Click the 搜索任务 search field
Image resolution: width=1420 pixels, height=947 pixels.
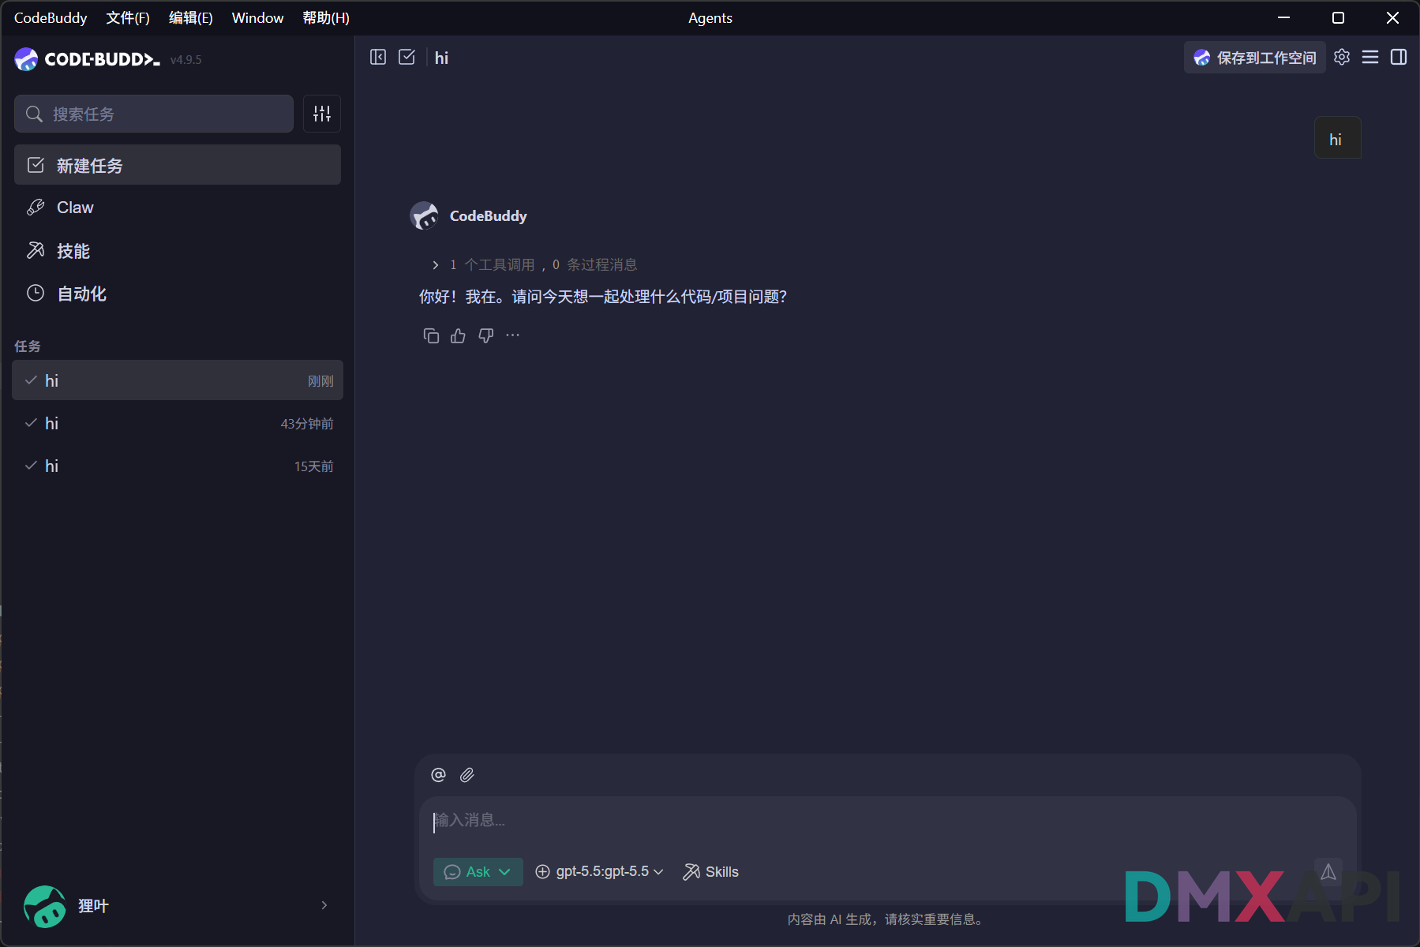154,114
